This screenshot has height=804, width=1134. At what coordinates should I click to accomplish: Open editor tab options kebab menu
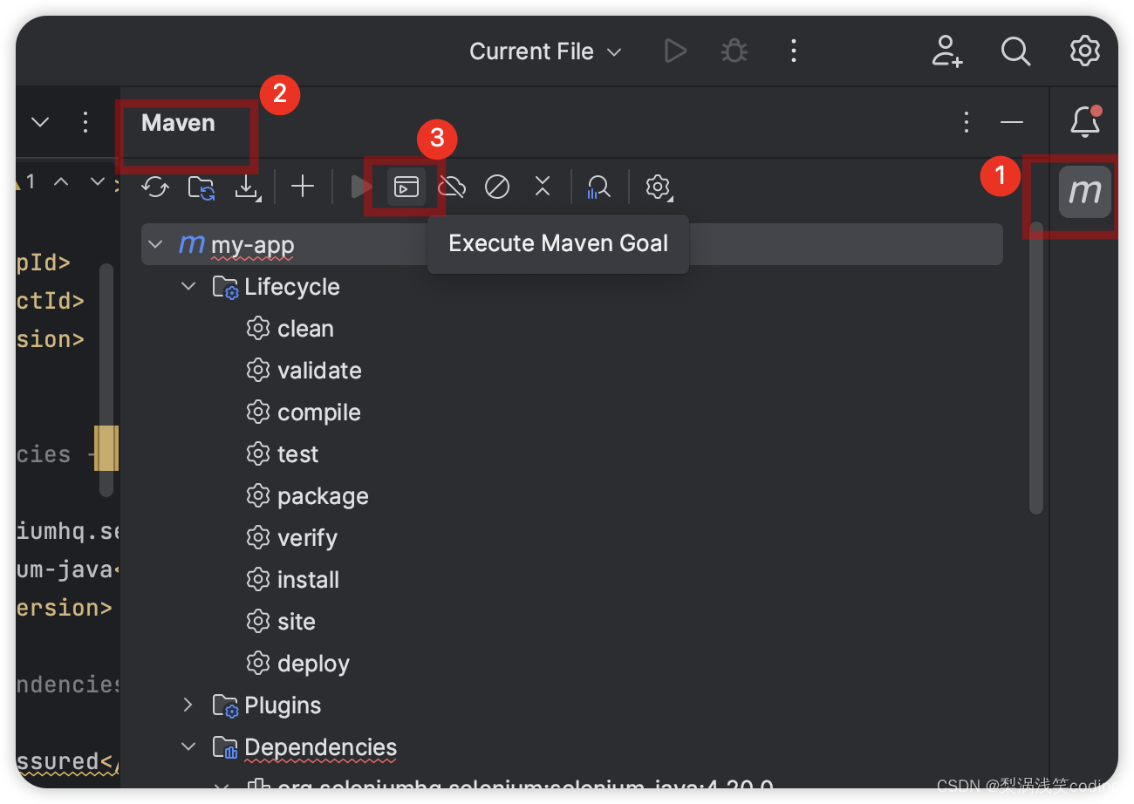click(85, 122)
